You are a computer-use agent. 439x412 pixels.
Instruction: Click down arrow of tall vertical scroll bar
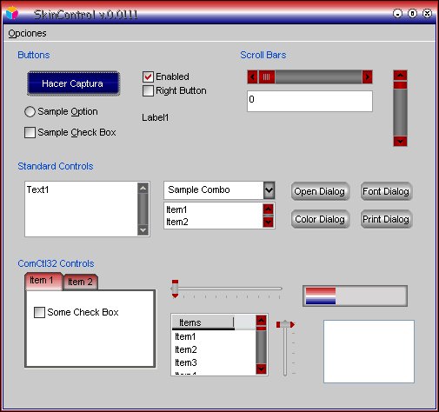(400, 141)
